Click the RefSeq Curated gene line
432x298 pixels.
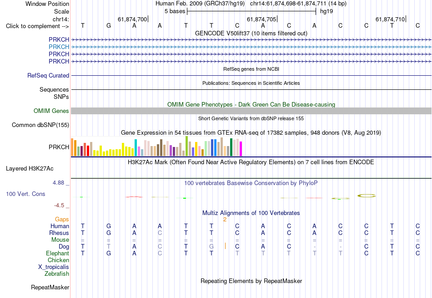pyautogui.click(x=251, y=75)
